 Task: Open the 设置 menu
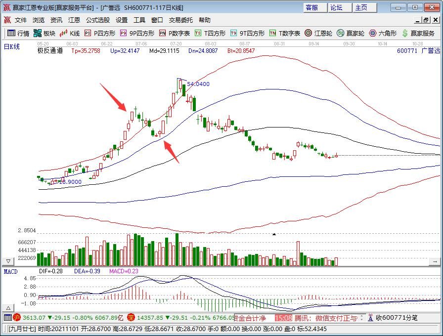pyautogui.click(x=122, y=20)
